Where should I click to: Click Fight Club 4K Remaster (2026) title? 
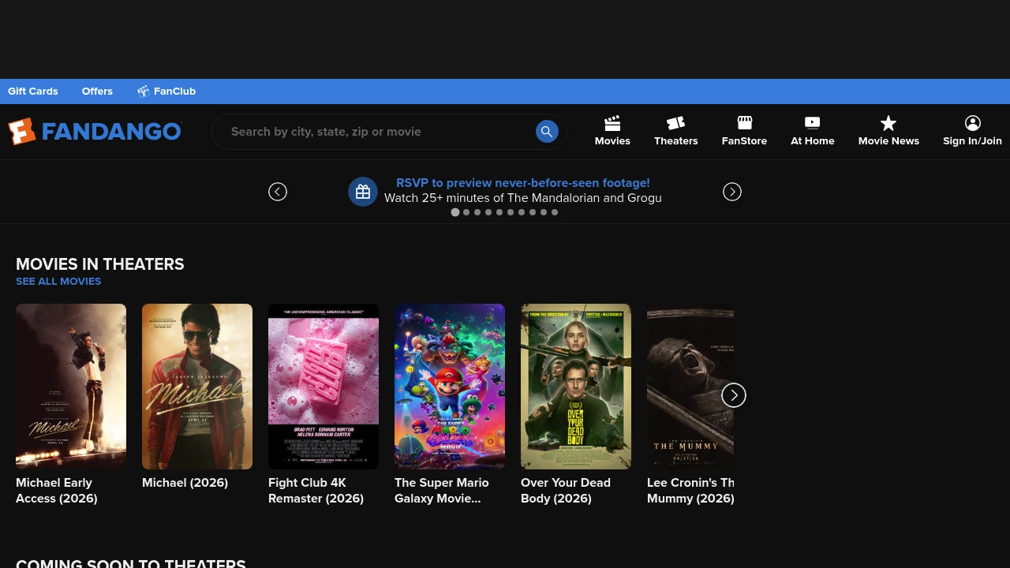[316, 491]
